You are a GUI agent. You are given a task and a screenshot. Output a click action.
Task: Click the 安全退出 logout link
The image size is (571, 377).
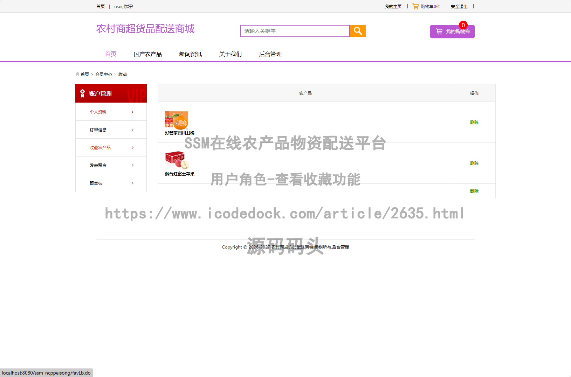click(x=459, y=6)
